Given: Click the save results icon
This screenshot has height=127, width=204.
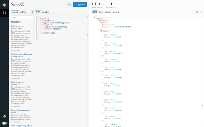Looking at the screenshot, I should click(197, 12).
